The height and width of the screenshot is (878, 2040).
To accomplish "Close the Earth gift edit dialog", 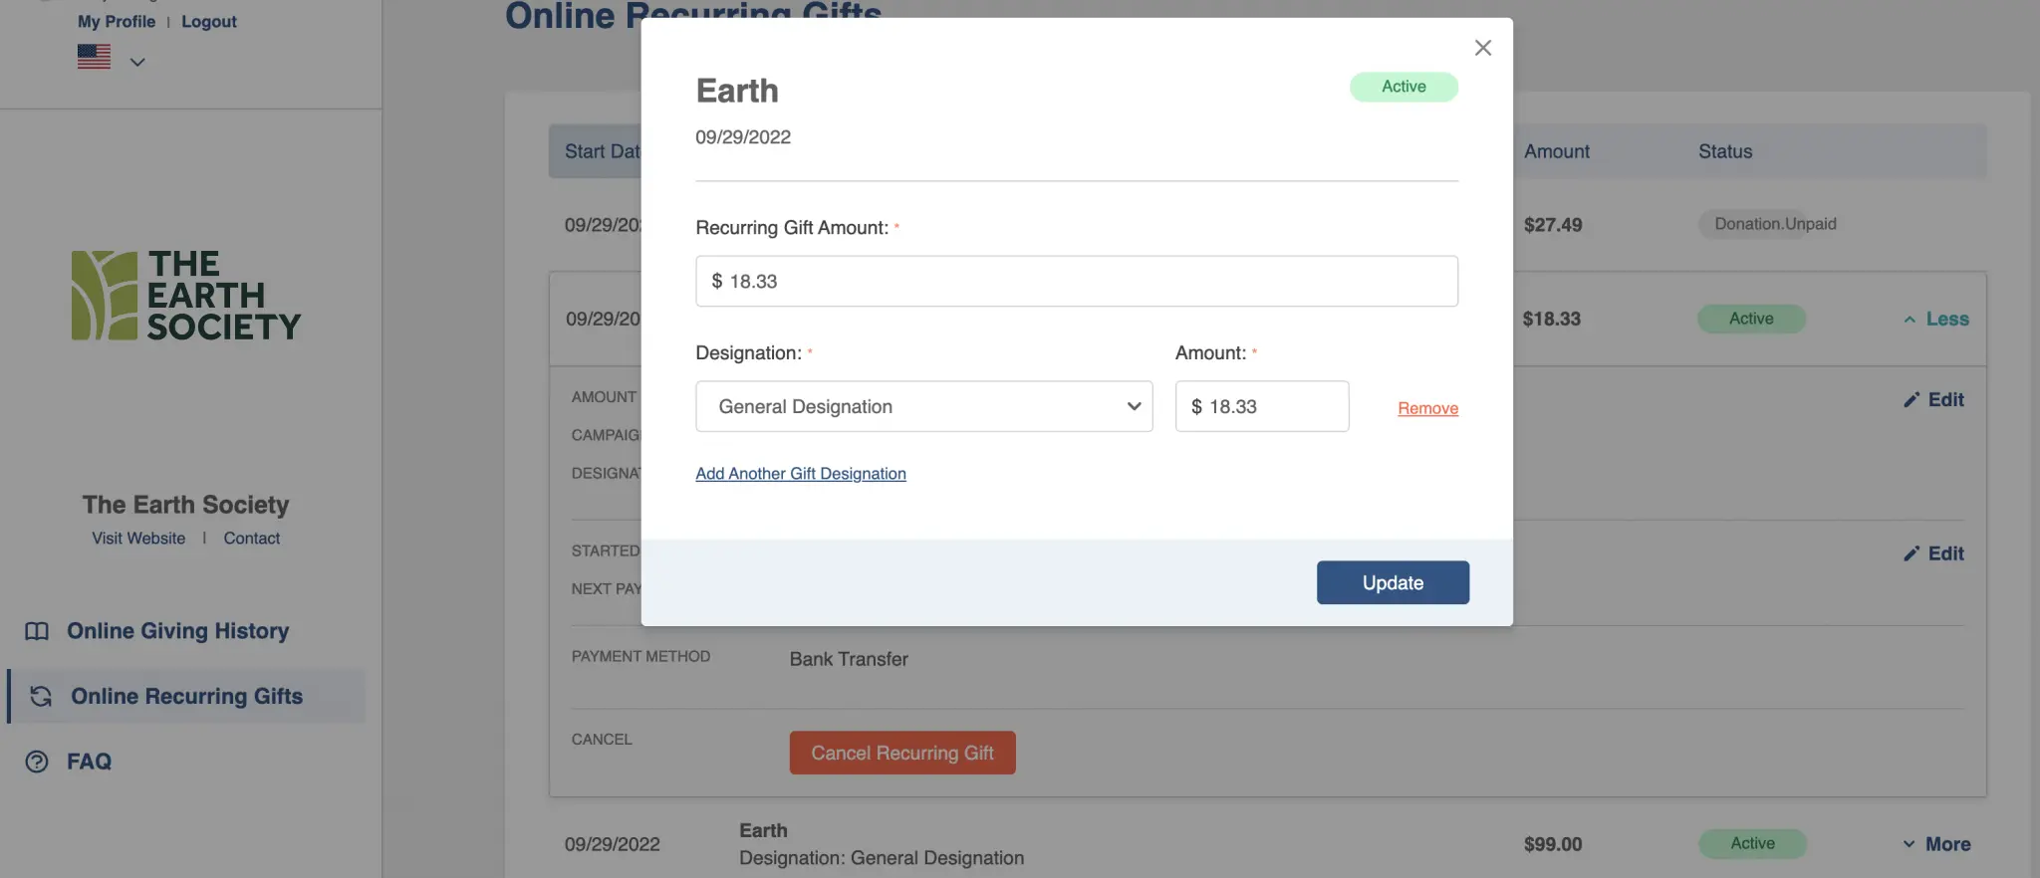I will pyautogui.click(x=1482, y=48).
